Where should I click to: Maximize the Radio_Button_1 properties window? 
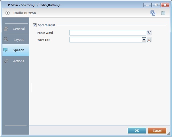pos(156,5)
